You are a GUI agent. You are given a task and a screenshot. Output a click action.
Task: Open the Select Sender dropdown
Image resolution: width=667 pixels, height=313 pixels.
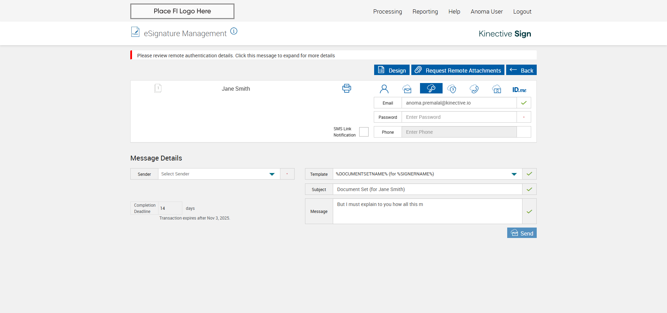(219, 174)
